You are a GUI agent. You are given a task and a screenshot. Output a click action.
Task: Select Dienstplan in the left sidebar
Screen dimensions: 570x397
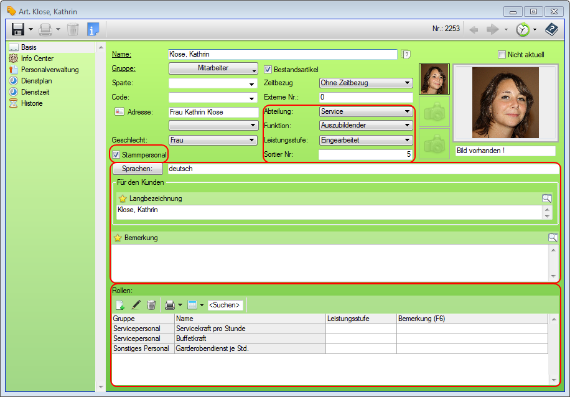coord(36,81)
